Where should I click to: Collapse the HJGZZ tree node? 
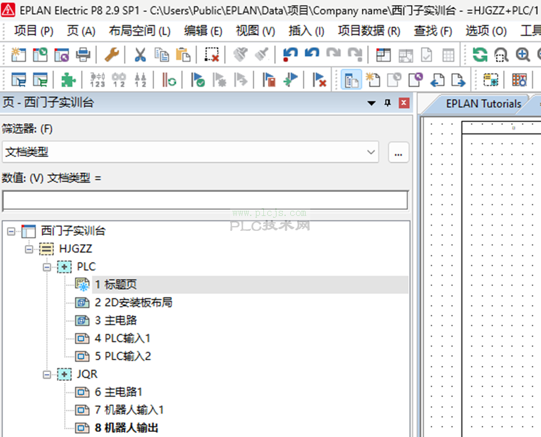(x=29, y=249)
